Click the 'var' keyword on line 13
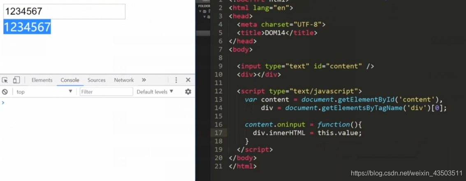The image size is (466, 181). [251, 100]
